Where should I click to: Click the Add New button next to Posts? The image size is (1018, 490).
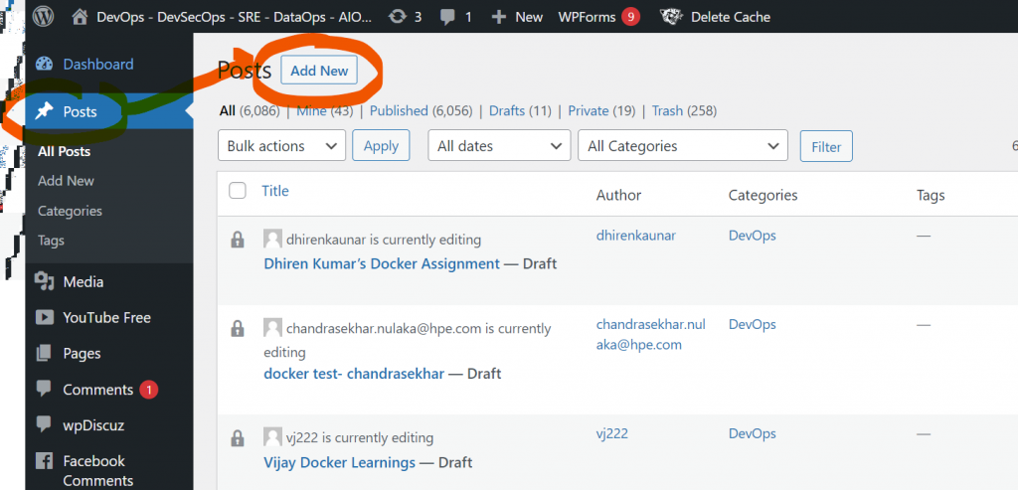(319, 71)
